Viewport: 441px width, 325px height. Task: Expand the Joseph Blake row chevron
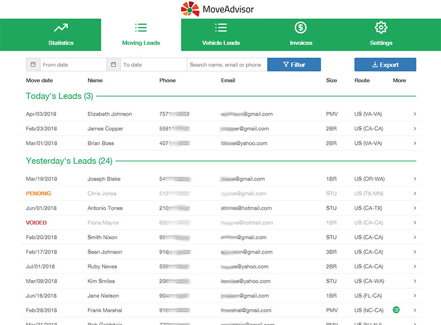tap(415, 179)
